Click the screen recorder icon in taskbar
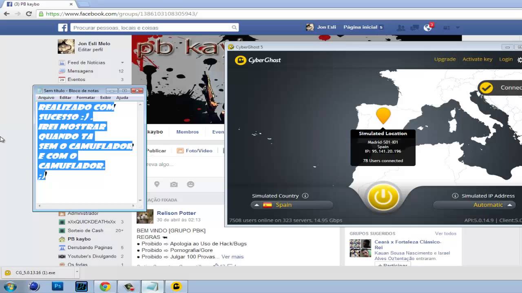This screenshot has height=293, width=522. [x=129, y=286]
